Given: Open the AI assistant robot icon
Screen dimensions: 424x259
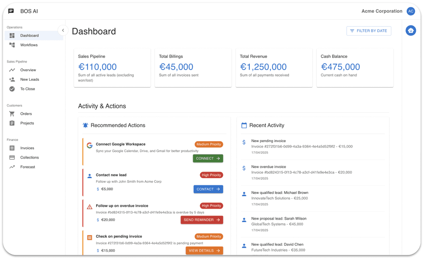Looking at the screenshot, I should pos(411,30).
